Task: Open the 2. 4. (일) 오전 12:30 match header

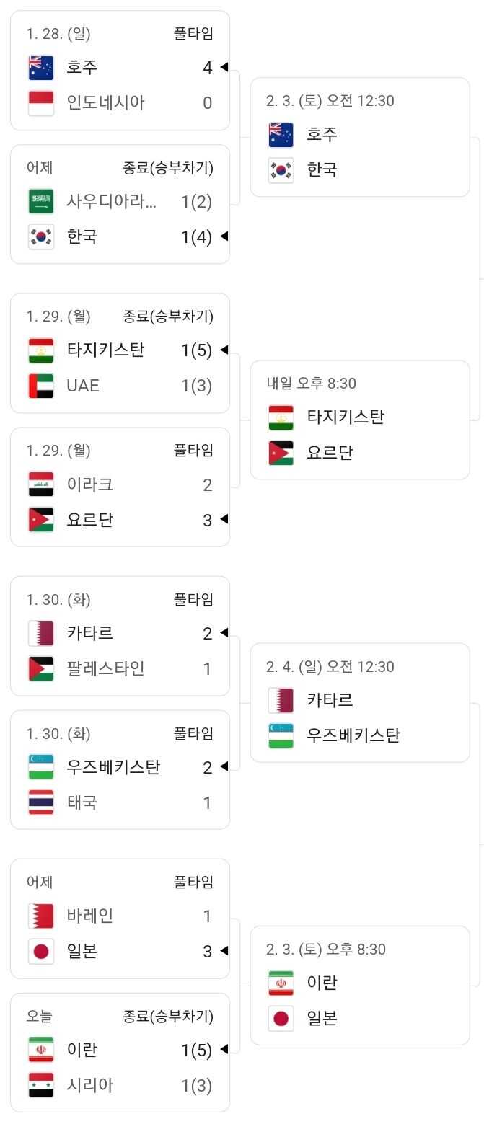Action: pos(330,667)
